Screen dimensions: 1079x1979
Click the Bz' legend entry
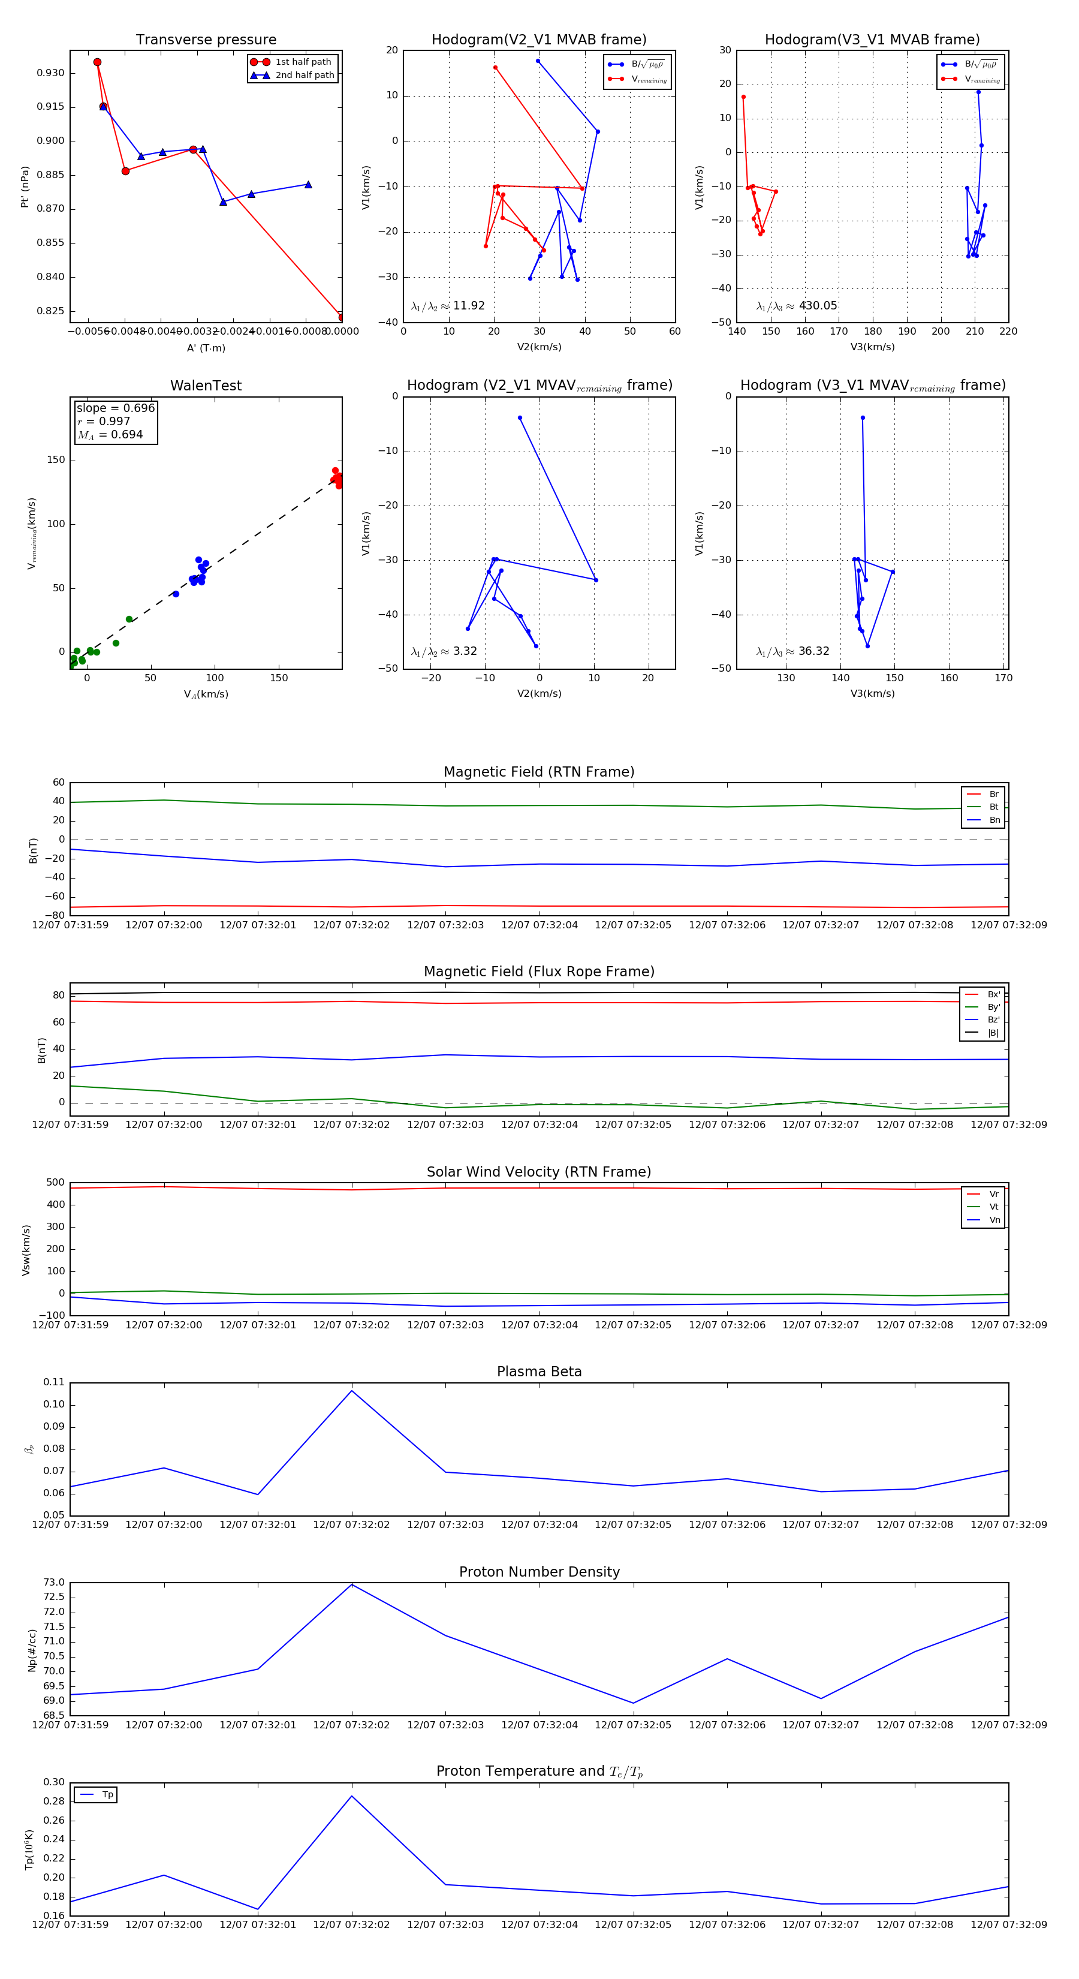click(x=982, y=1020)
